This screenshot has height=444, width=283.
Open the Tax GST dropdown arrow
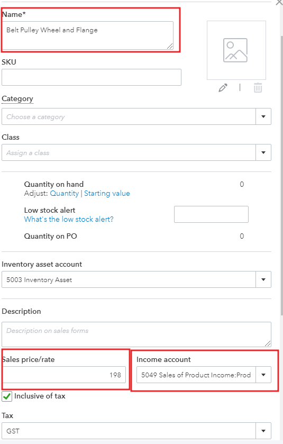click(x=263, y=431)
